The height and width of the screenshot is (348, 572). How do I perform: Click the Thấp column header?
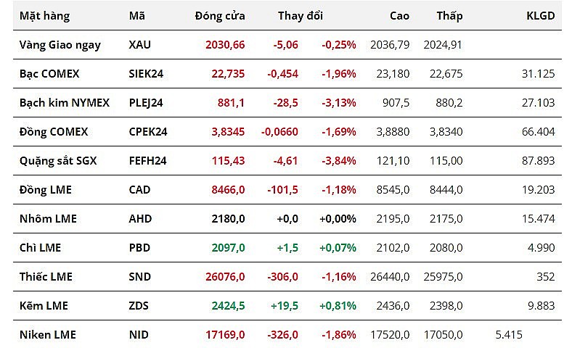point(449,15)
